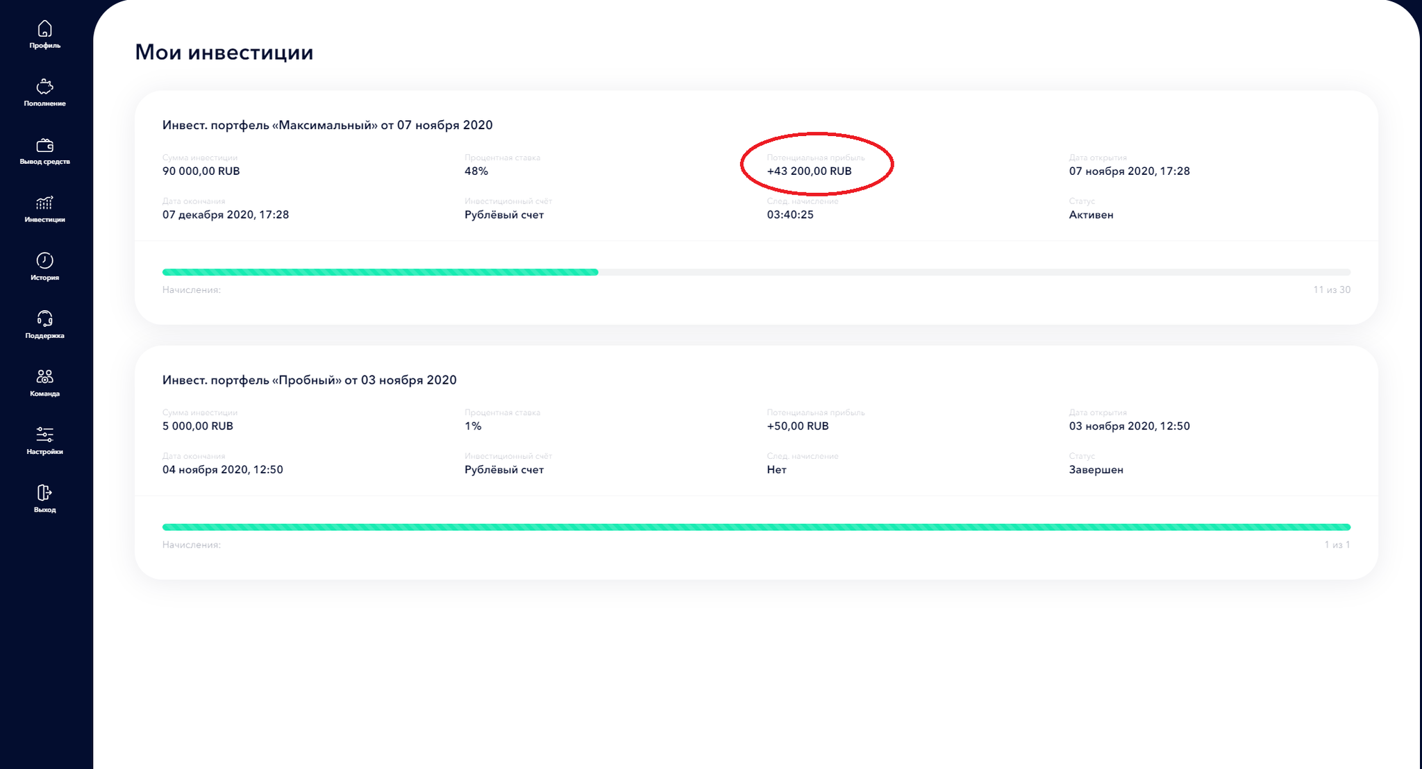Click the «Максимальный» portfolio title
Screen dimensions: 1422x769
pos(328,125)
